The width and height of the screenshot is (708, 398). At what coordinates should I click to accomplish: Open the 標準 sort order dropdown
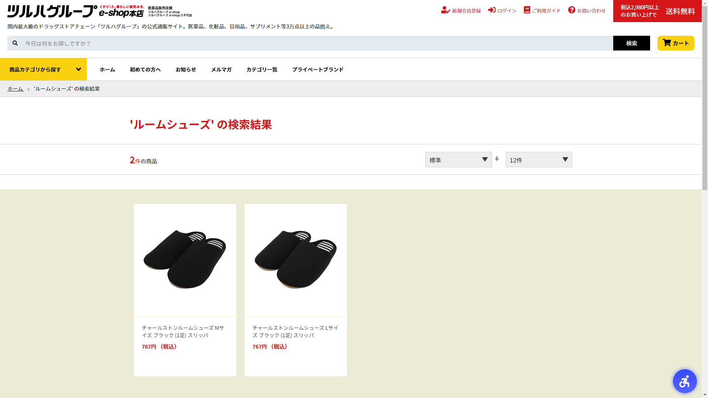click(458, 160)
